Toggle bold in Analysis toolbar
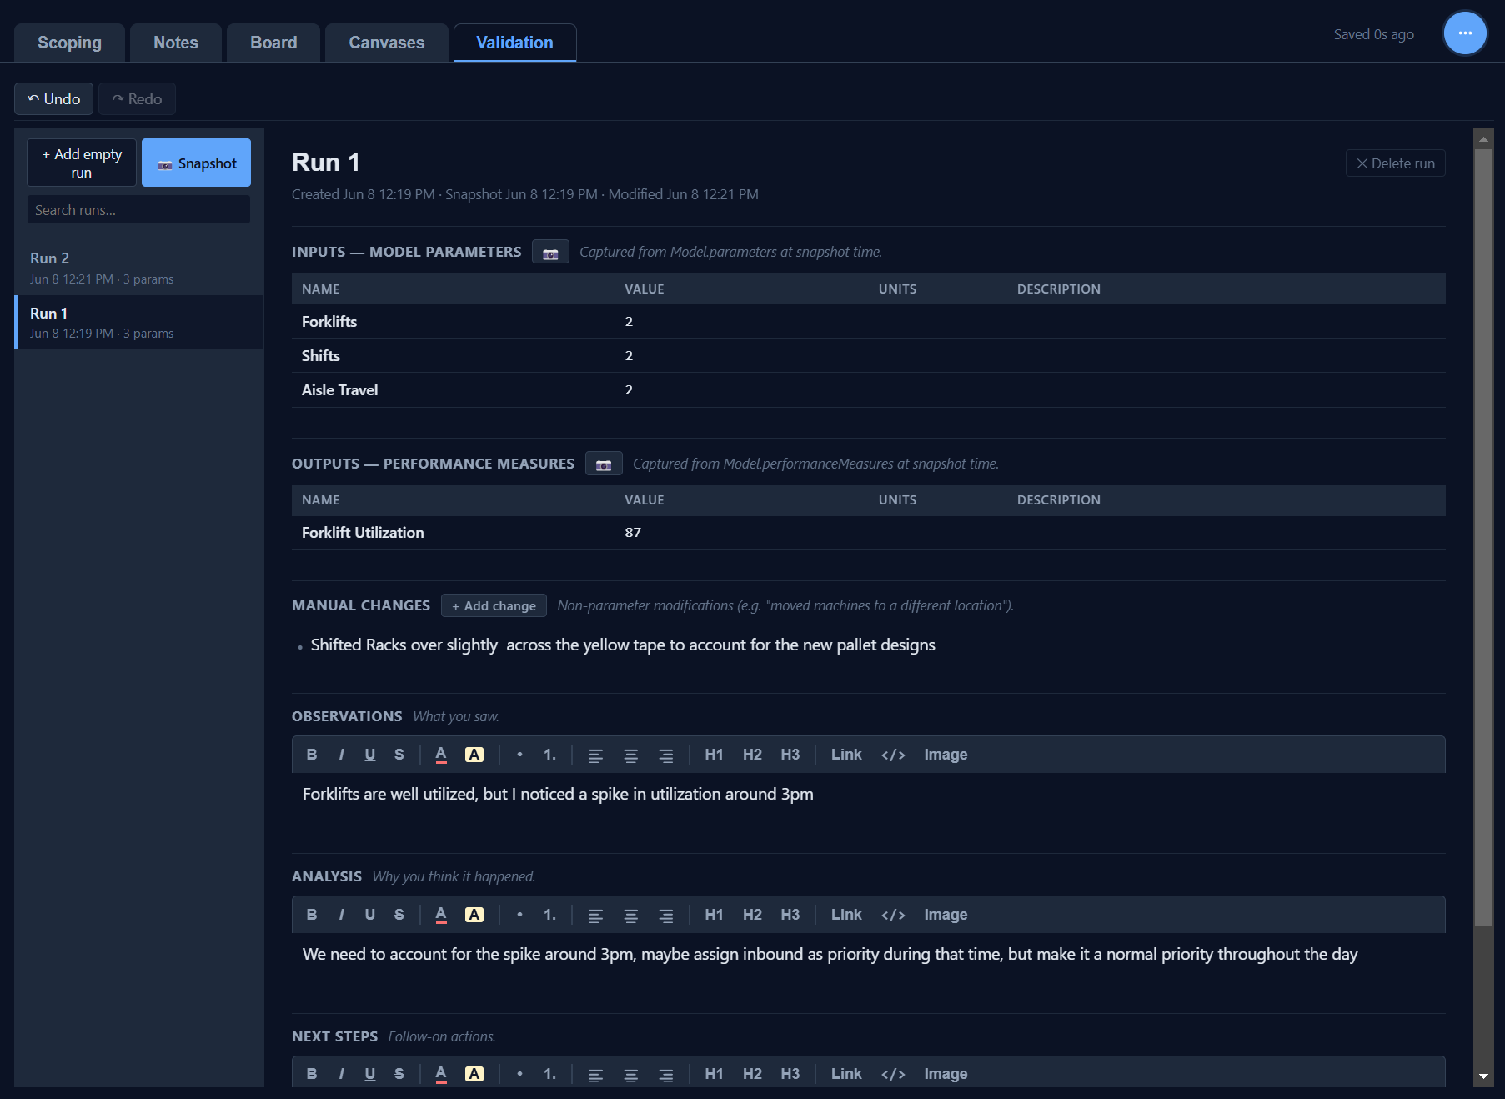 312,915
